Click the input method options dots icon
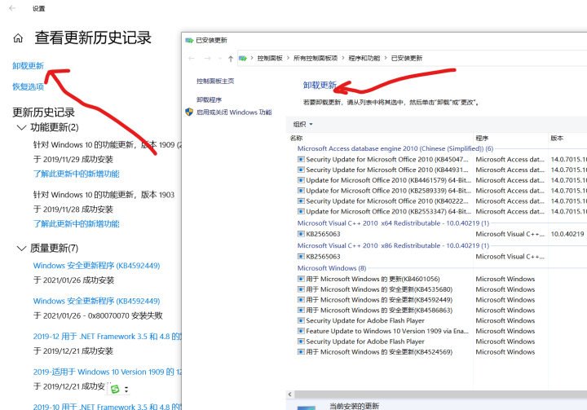The width and height of the screenshot is (587, 410). pos(126,390)
